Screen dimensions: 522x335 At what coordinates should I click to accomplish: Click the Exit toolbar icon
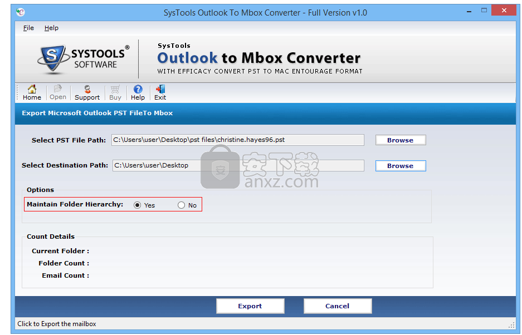(x=160, y=92)
